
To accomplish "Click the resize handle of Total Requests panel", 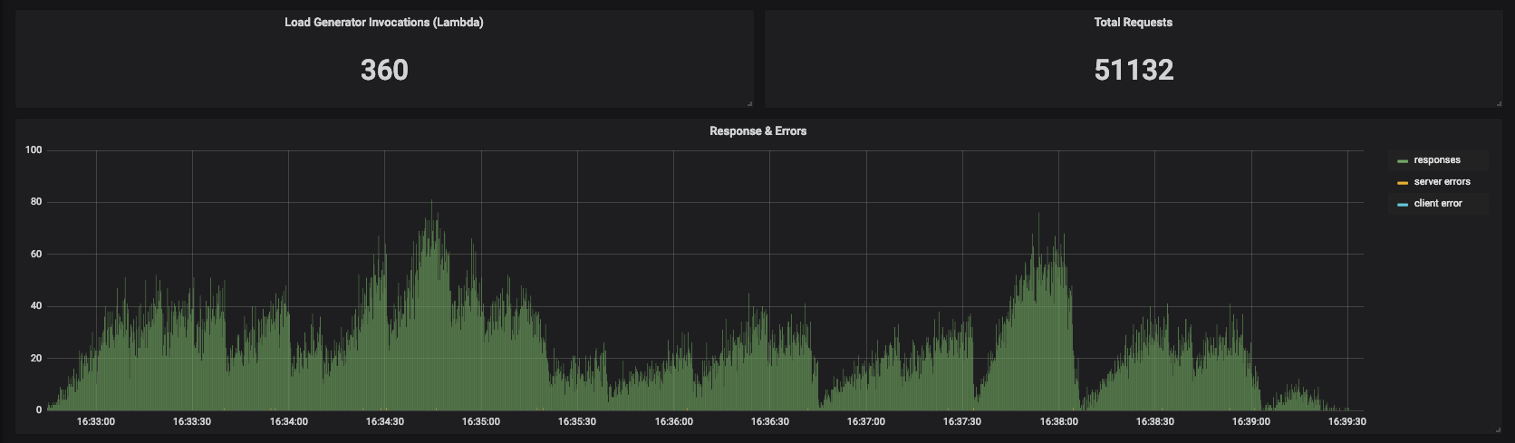I will 1499,103.
